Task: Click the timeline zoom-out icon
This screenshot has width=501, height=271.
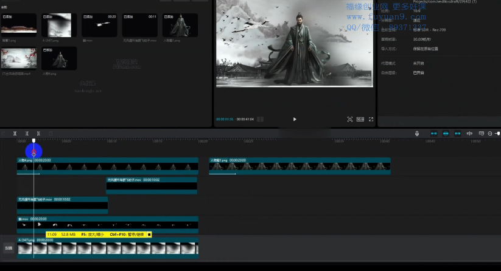Action: click(490, 134)
